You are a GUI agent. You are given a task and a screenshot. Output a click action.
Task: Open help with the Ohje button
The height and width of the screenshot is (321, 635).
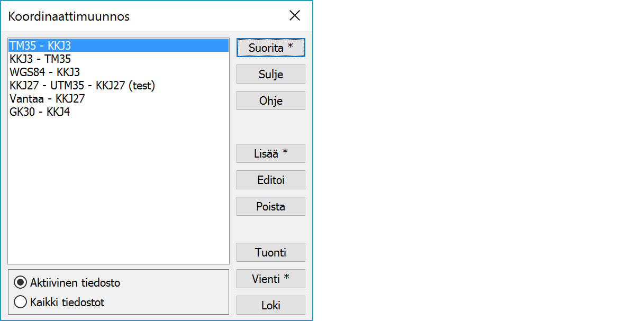270,100
